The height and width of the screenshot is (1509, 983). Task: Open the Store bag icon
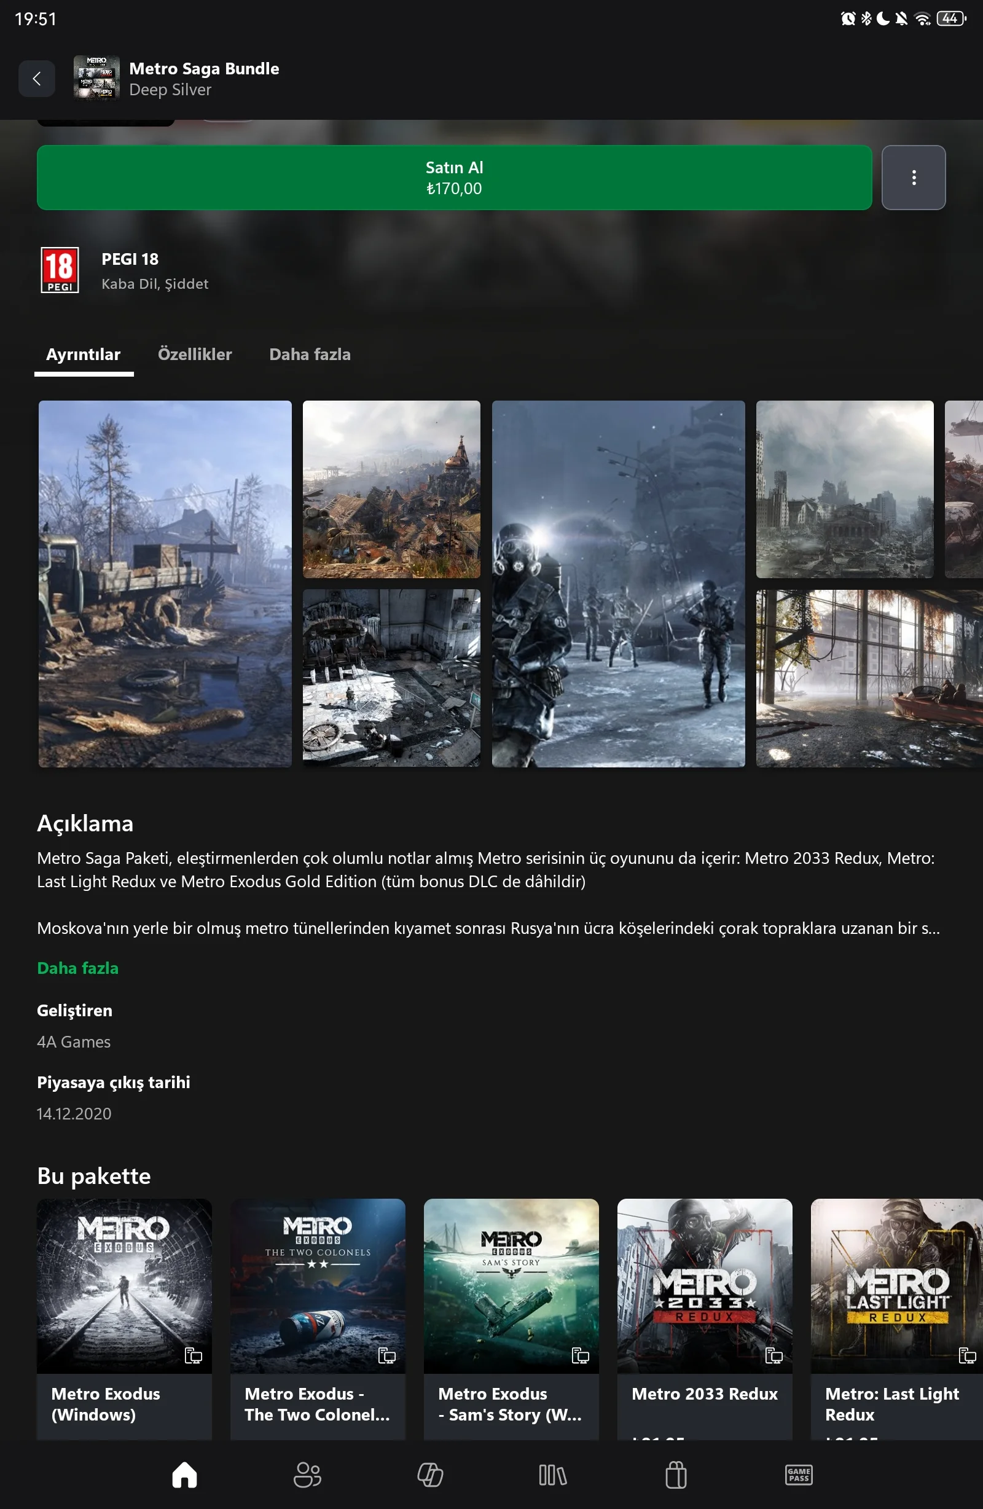point(675,1475)
